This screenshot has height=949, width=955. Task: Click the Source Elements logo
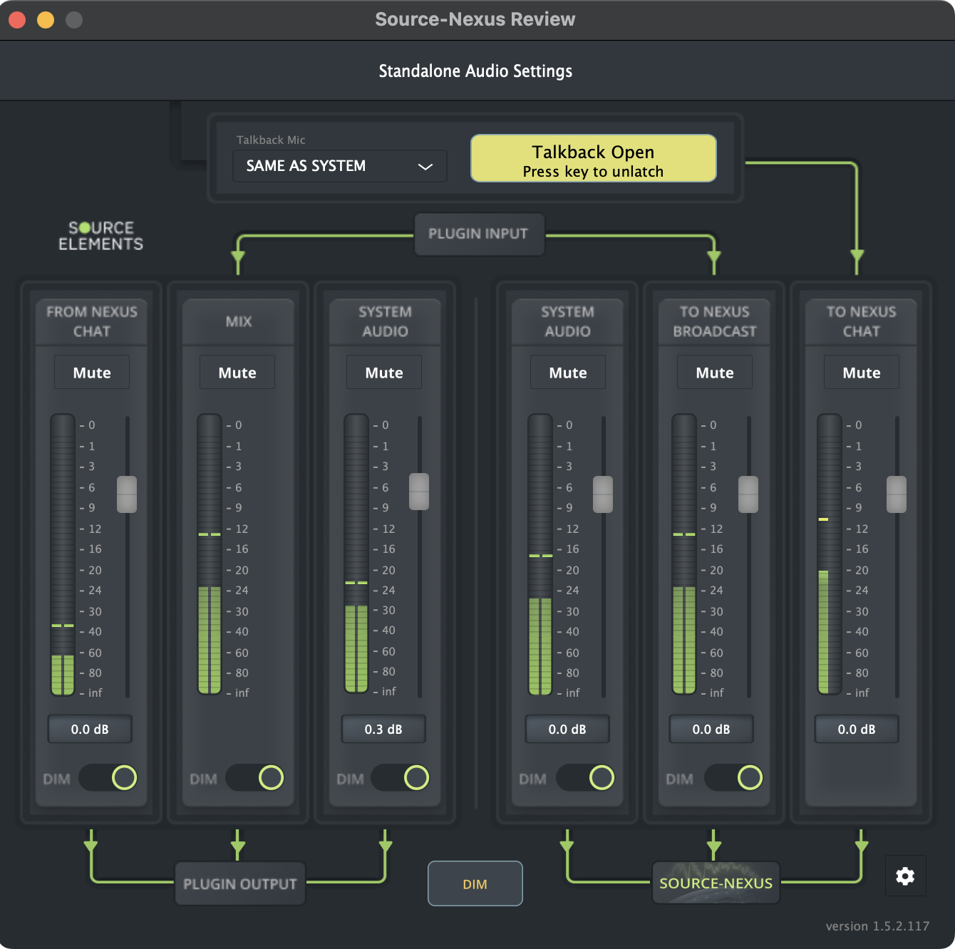(x=100, y=236)
